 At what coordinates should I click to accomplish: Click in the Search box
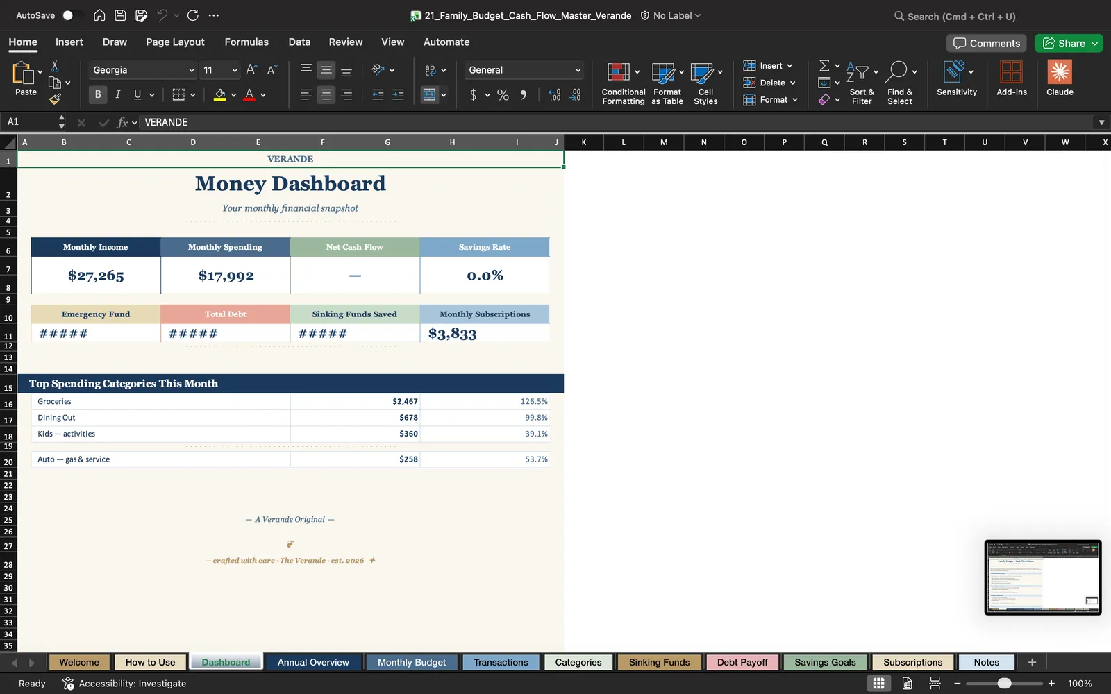click(x=955, y=16)
